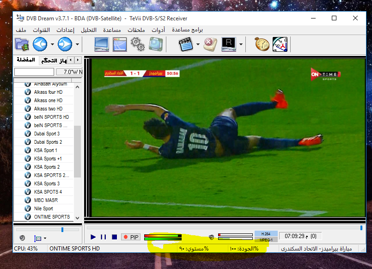Adjust the volume slider in lower left
This screenshot has height=269, width=372.
coord(62,229)
